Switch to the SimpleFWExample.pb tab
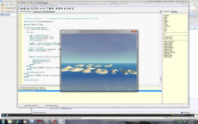Viewport: 198px width, 124px height. pos(48,11)
